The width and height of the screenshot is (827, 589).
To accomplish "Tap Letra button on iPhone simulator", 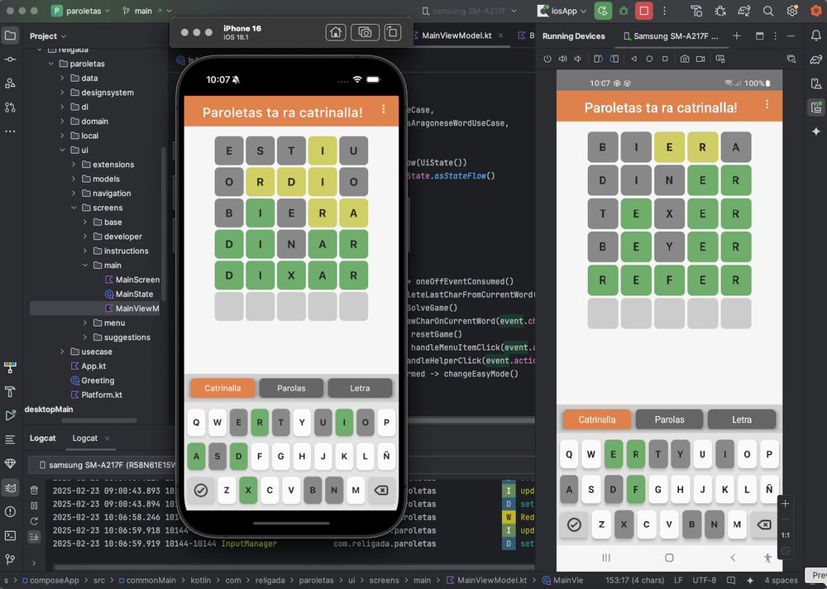I will [x=360, y=388].
